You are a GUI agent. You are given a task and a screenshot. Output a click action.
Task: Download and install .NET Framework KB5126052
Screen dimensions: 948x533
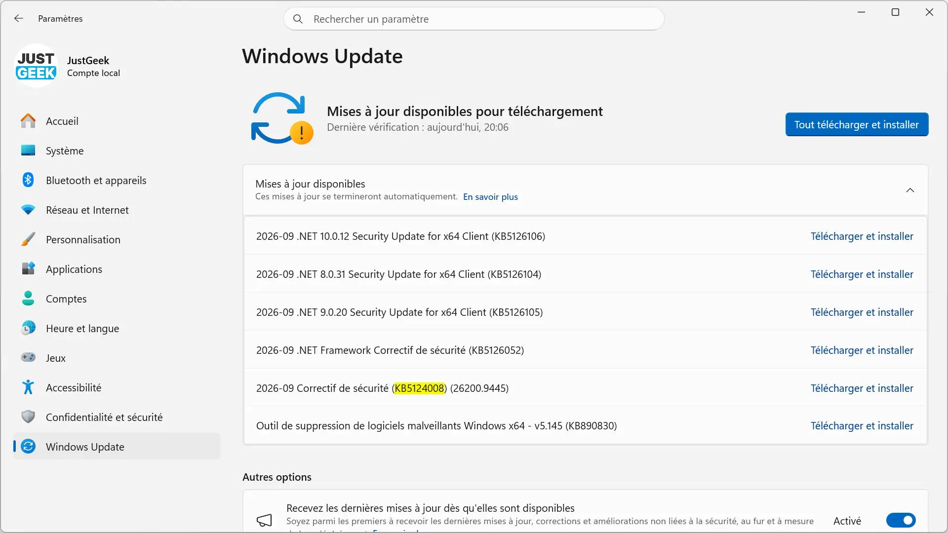click(x=862, y=350)
